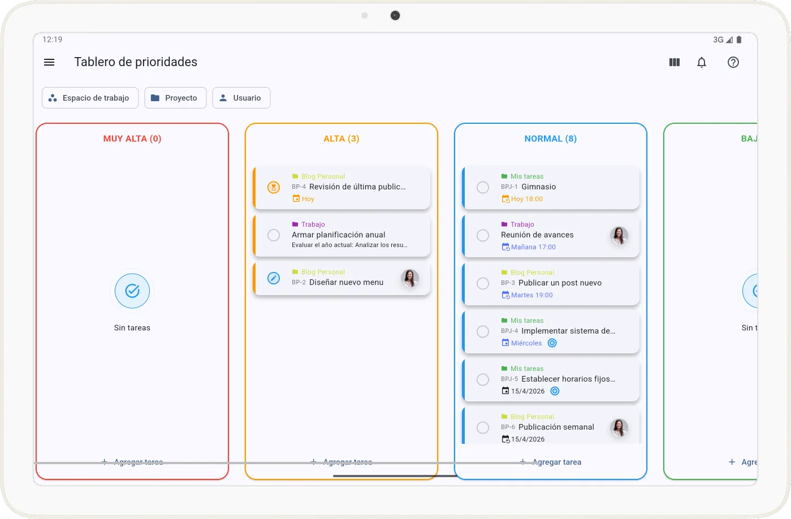Viewport: 791px width, 519px height.
Task: Add task in MUY ALTA column
Action: click(x=132, y=462)
